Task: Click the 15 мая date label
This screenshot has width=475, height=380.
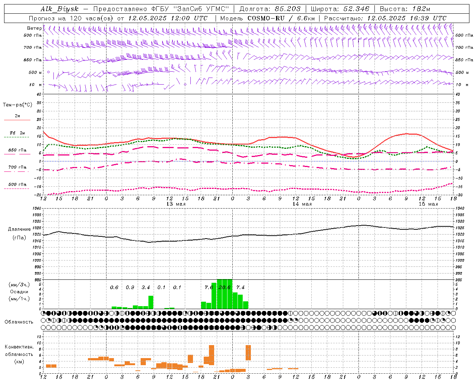Action: click(x=428, y=204)
